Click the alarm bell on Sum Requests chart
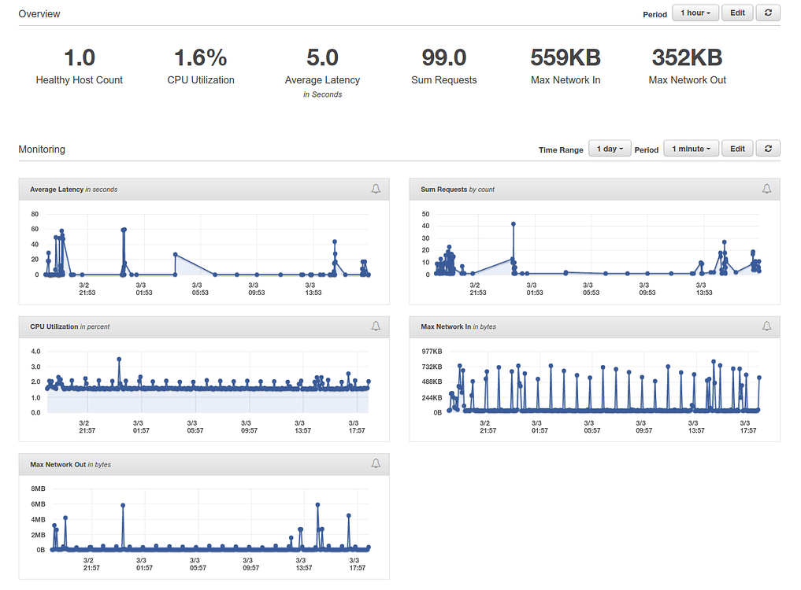The height and width of the screenshot is (590, 801). (x=766, y=189)
